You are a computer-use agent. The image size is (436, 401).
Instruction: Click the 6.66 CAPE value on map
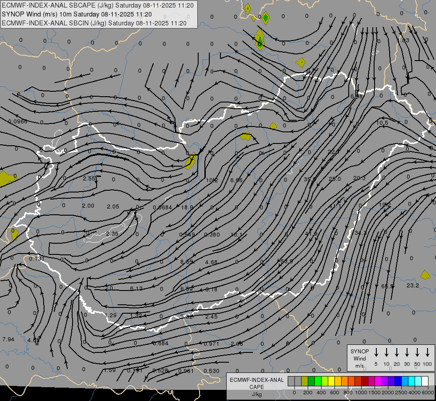point(236,180)
